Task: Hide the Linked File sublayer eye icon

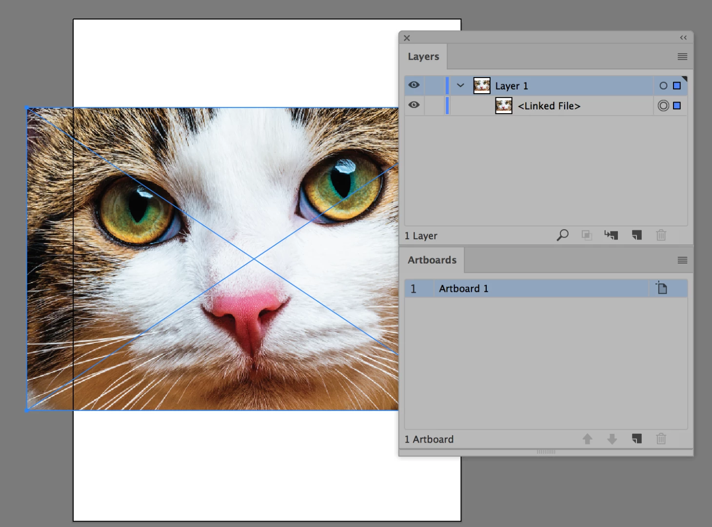Action: click(x=414, y=105)
